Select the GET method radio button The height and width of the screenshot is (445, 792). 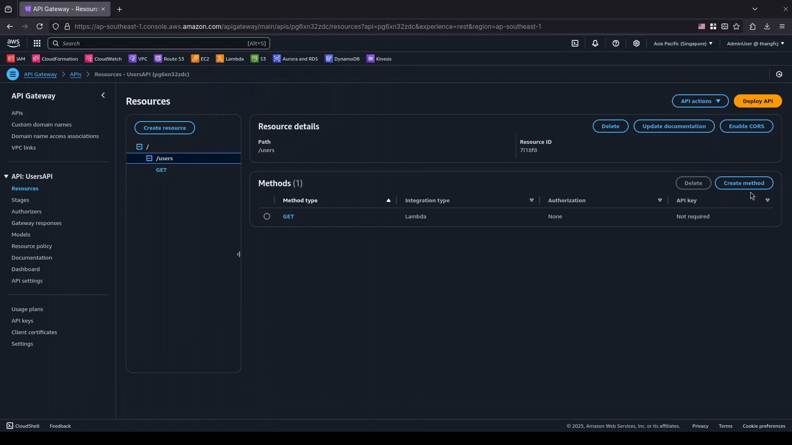(x=267, y=217)
